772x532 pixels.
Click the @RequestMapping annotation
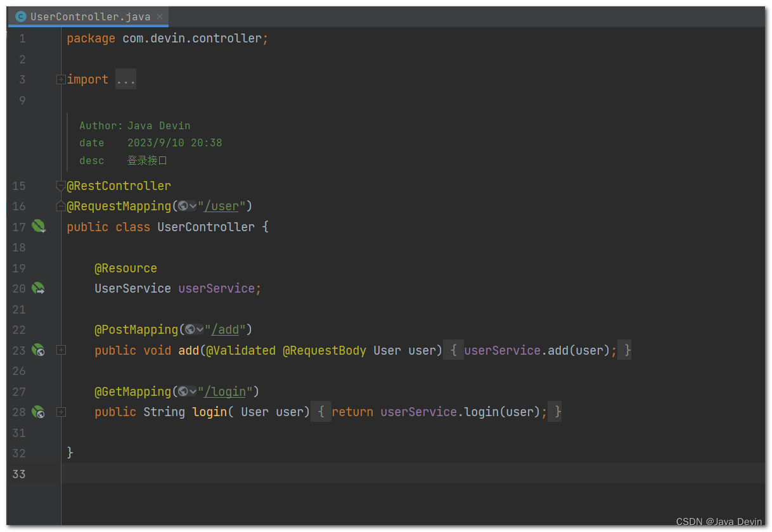[119, 206]
